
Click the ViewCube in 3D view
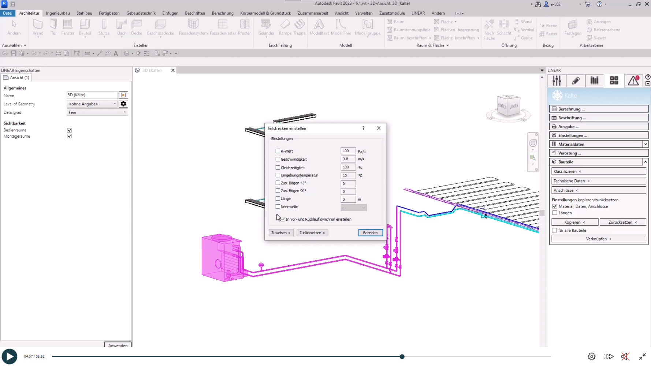pyautogui.click(x=508, y=106)
